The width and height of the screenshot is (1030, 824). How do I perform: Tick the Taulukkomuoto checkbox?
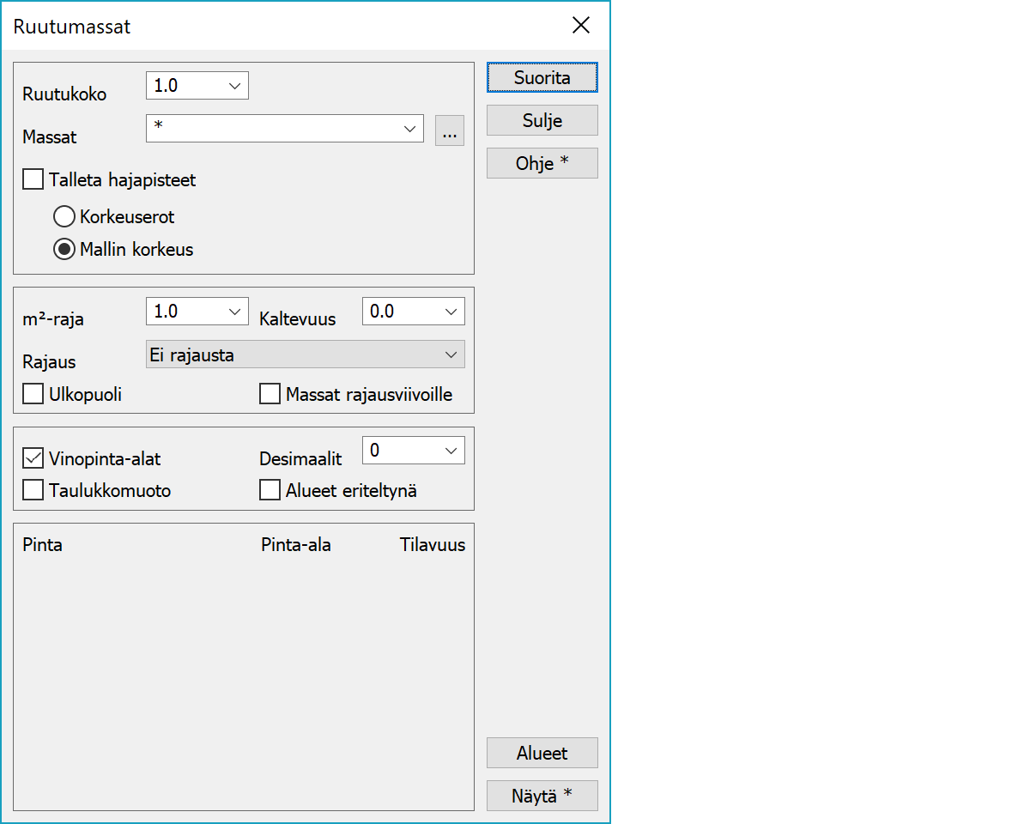[33, 490]
